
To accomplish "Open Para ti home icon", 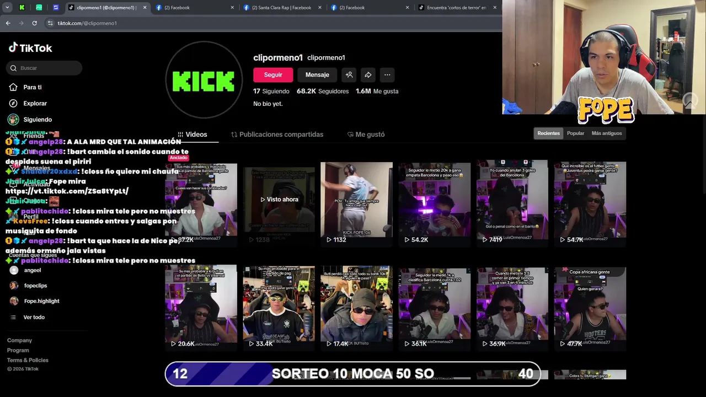I will 13,87.
